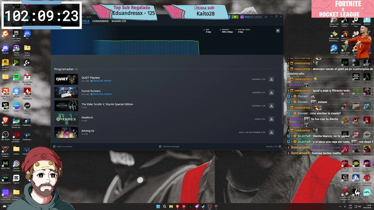Download Skyrim Special Edition update
The image size is (374, 210).
[271, 106]
